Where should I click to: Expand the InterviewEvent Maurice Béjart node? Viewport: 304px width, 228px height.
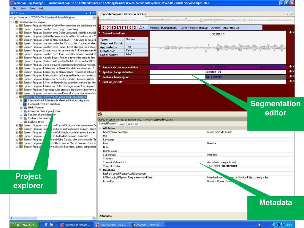[x=21, y=100]
